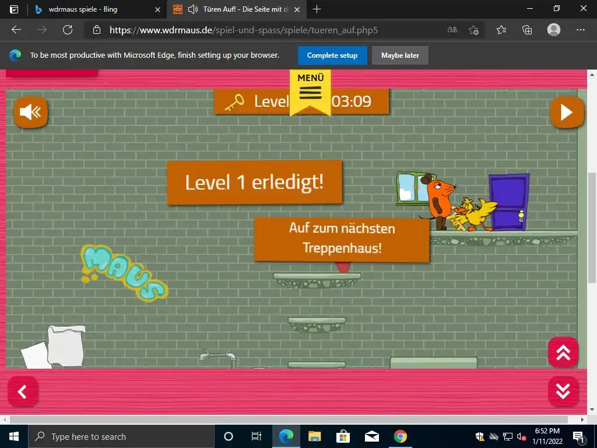Restore down the Edge window
Viewport: 597px width, 448px height.
pyautogui.click(x=557, y=9)
